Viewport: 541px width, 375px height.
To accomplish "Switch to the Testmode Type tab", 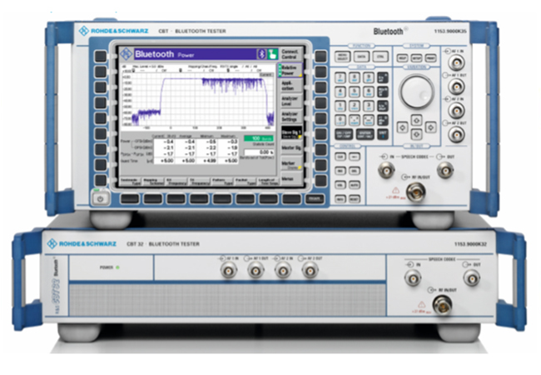I will pyautogui.click(x=131, y=182).
